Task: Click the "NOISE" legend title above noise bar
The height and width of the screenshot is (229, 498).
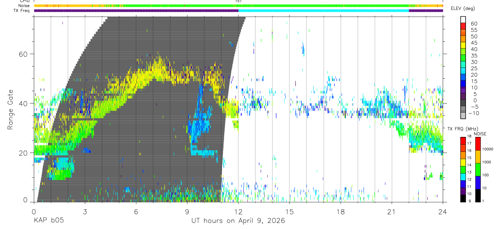Action: [480, 134]
